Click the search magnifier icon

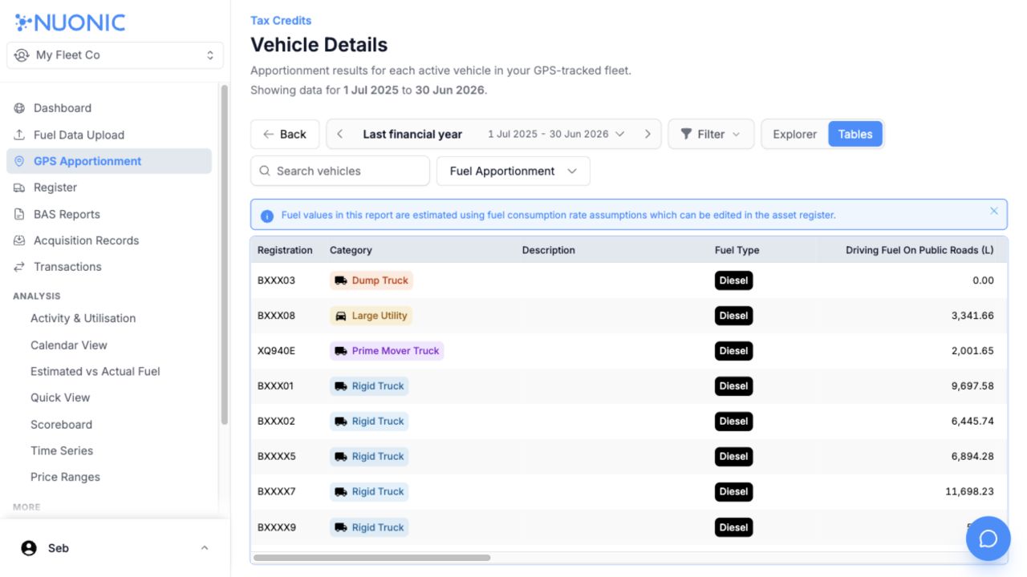(x=265, y=171)
